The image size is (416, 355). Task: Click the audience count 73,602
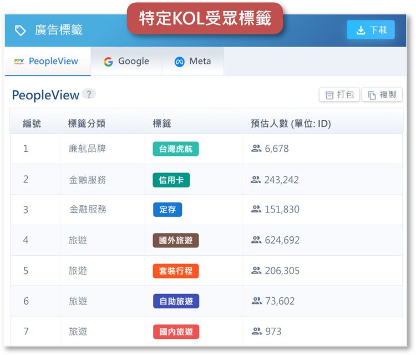(x=280, y=301)
